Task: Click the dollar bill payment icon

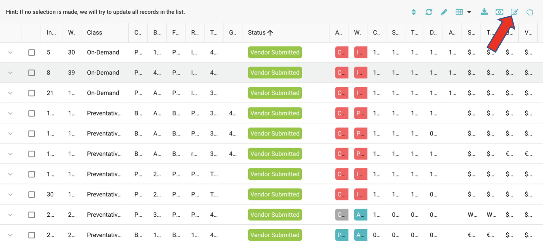Action: tap(499, 12)
